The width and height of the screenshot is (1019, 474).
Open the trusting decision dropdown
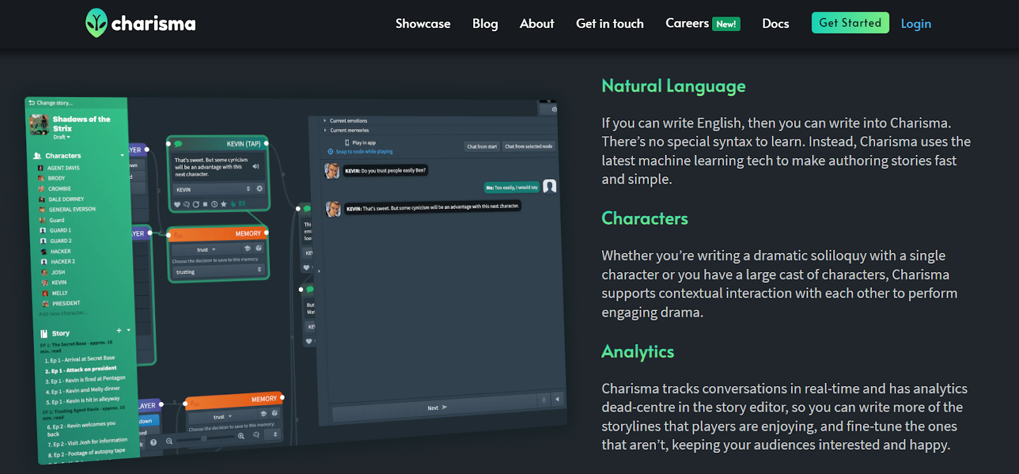(x=218, y=271)
